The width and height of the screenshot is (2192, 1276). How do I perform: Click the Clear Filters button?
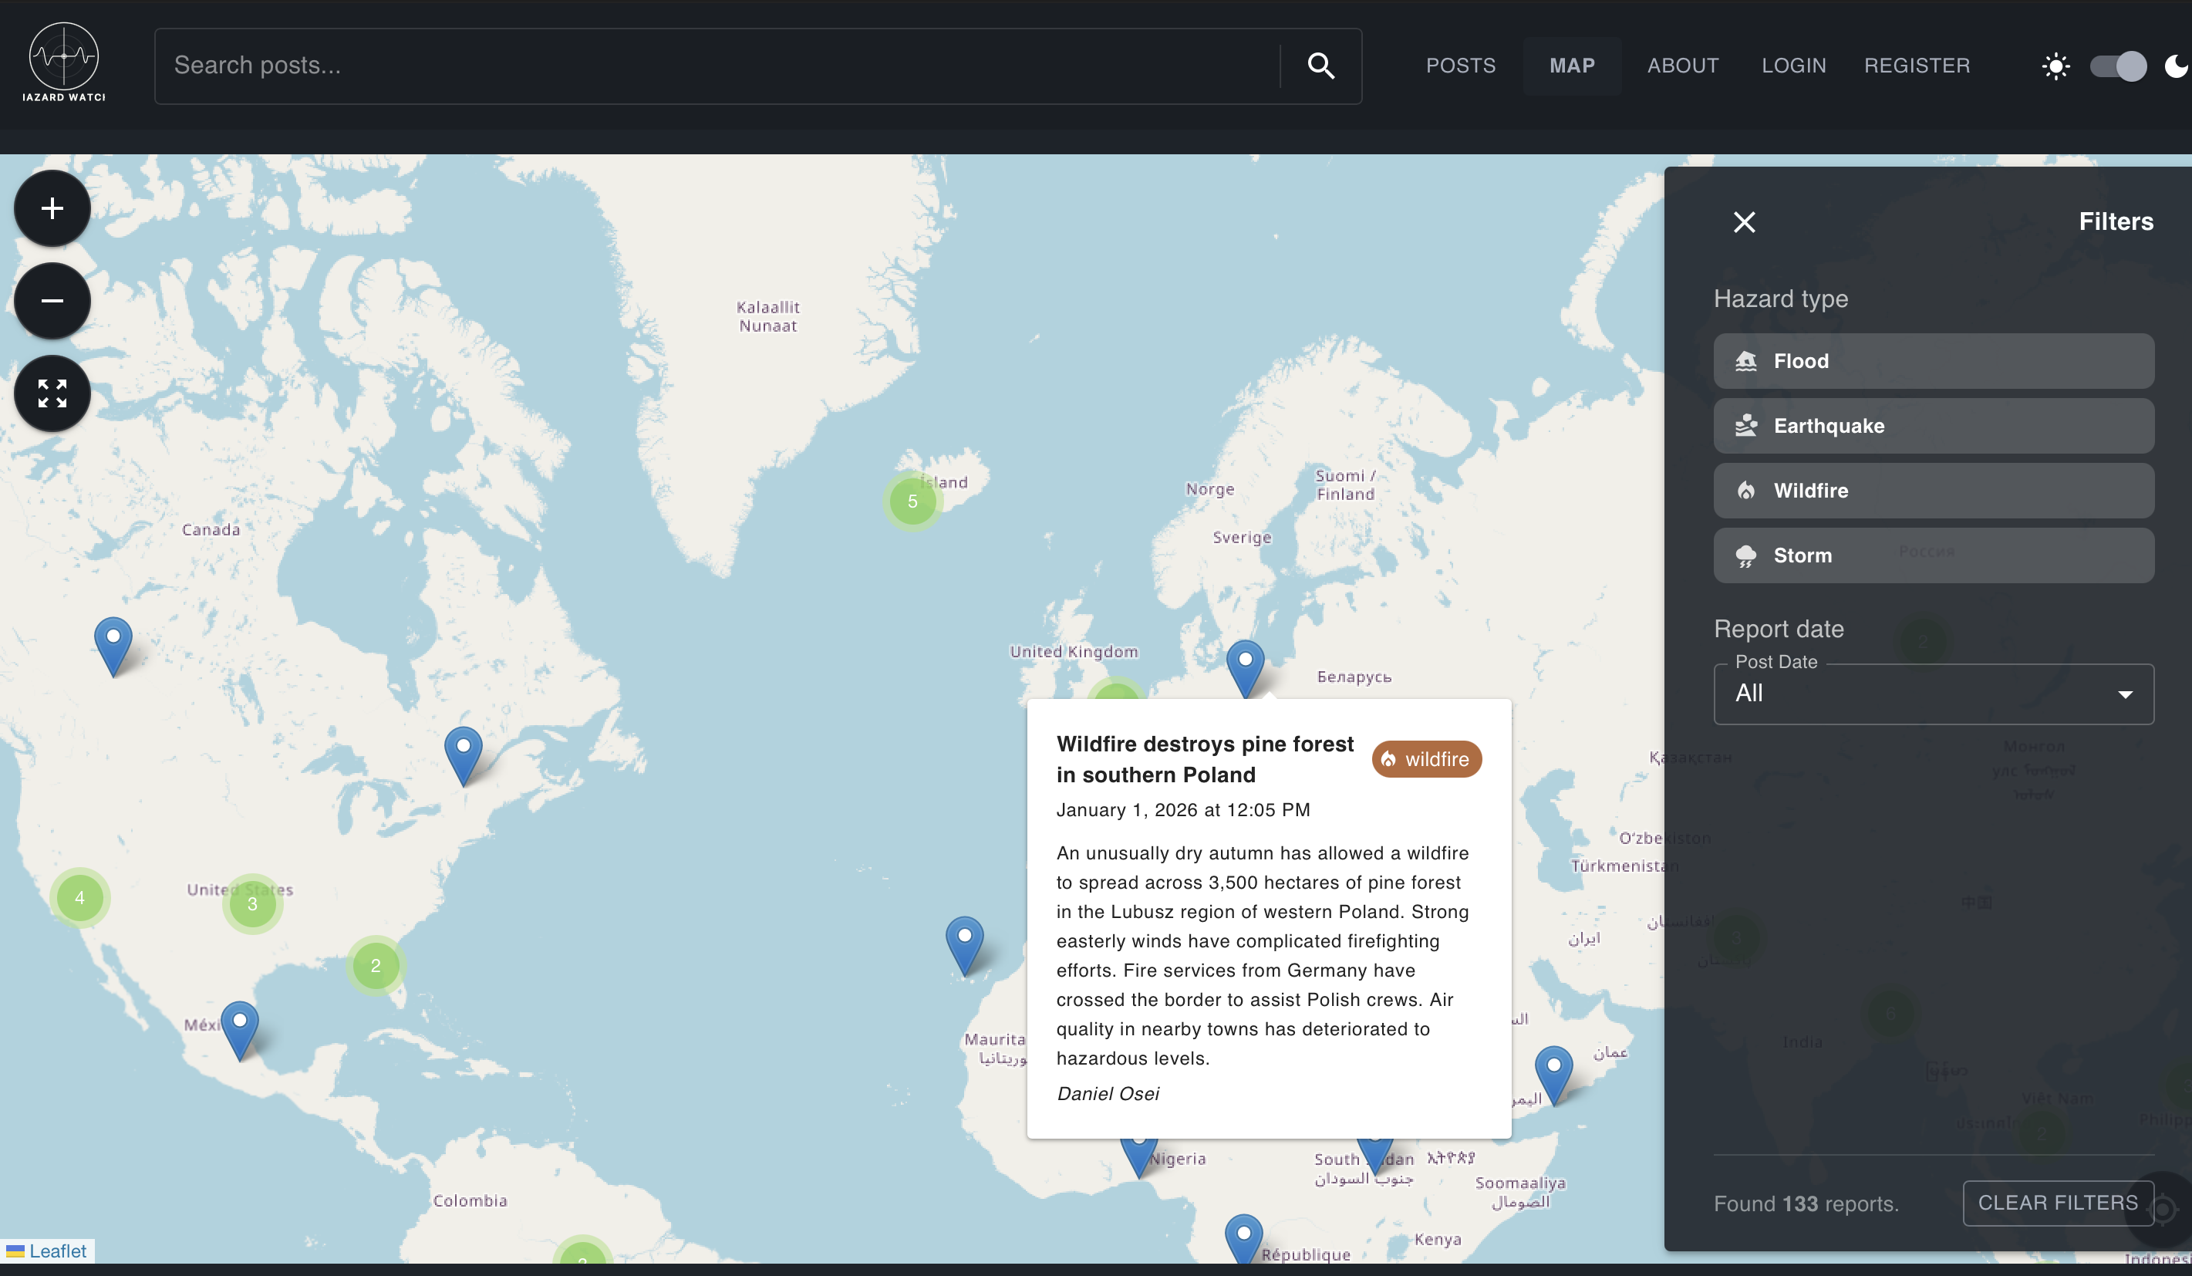pyautogui.click(x=2057, y=1203)
